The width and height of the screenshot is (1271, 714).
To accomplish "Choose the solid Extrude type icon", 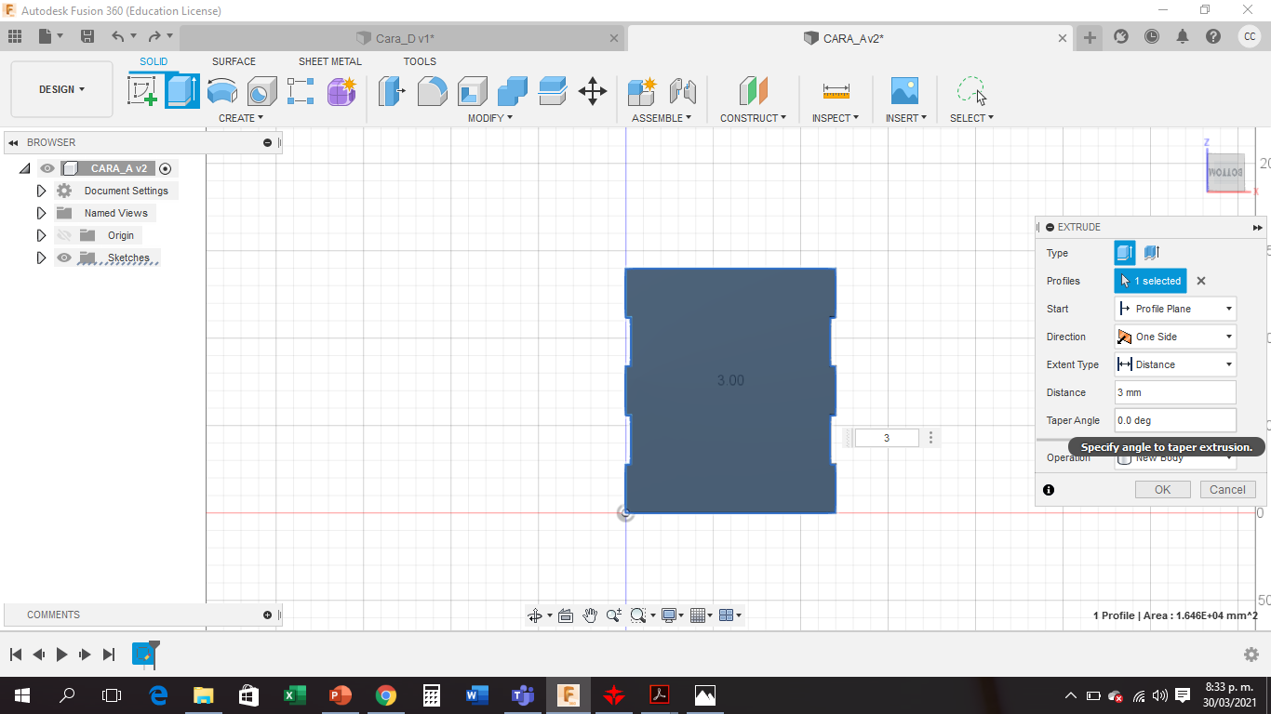I will pos(1125,253).
